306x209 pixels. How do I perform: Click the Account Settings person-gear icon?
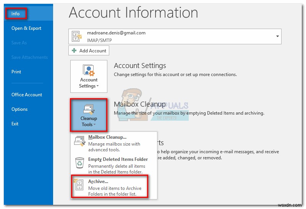[x=89, y=70]
